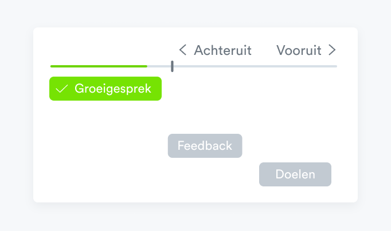Click the word Groeigesprek in the green chip

(113, 89)
